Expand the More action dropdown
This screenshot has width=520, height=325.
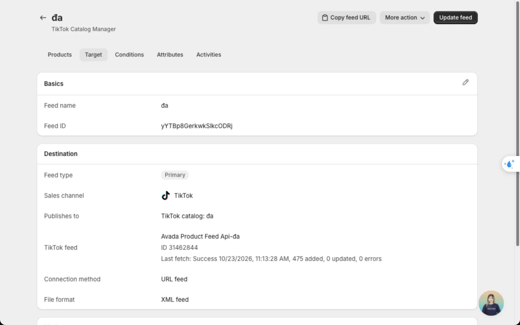tap(404, 18)
